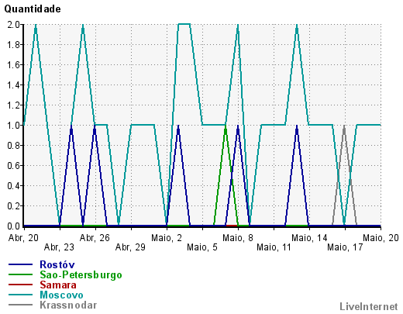The height and width of the screenshot is (314, 403).
Task: Click the Sao-Petersburgo legend label
Action: coord(81,274)
